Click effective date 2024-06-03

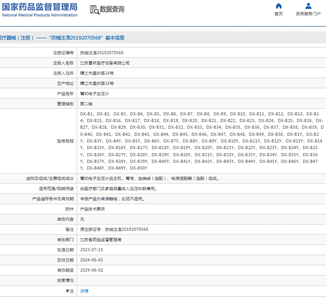tap(92, 260)
